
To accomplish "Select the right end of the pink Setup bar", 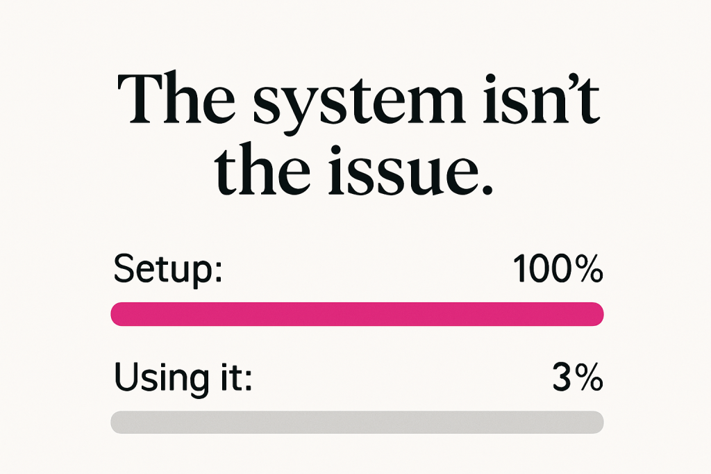I will pos(596,314).
